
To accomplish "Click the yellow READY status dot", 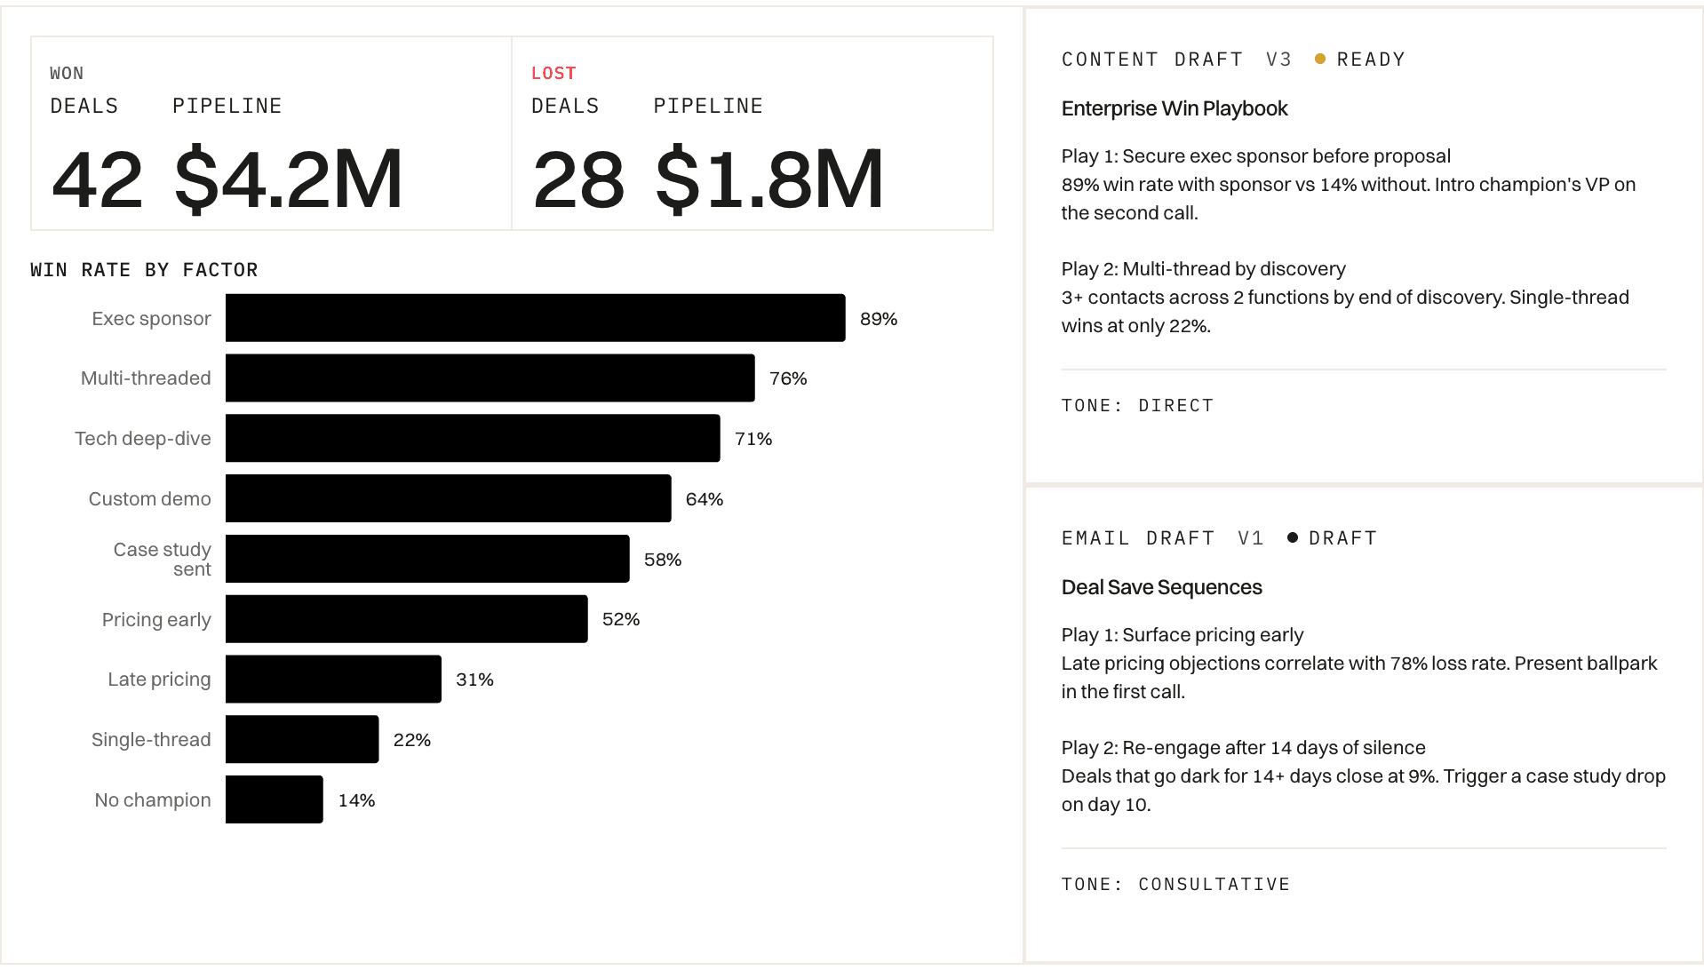I will pos(1321,59).
